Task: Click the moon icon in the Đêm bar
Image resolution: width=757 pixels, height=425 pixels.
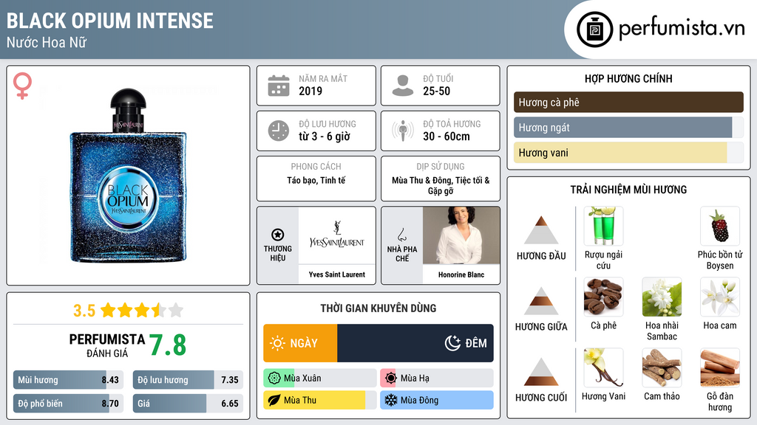Action: tap(452, 343)
